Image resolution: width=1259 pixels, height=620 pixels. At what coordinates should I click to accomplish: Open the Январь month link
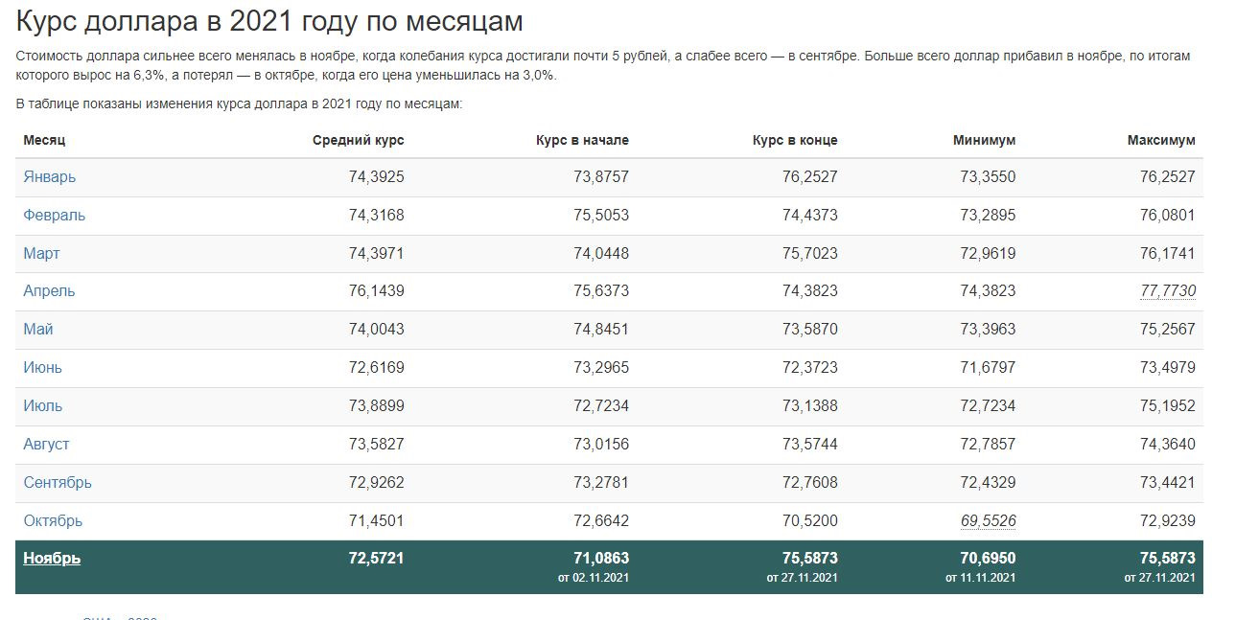[50, 177]
